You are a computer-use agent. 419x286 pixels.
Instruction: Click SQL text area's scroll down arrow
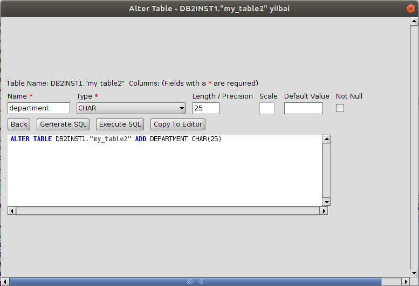[x=326, y=201]
